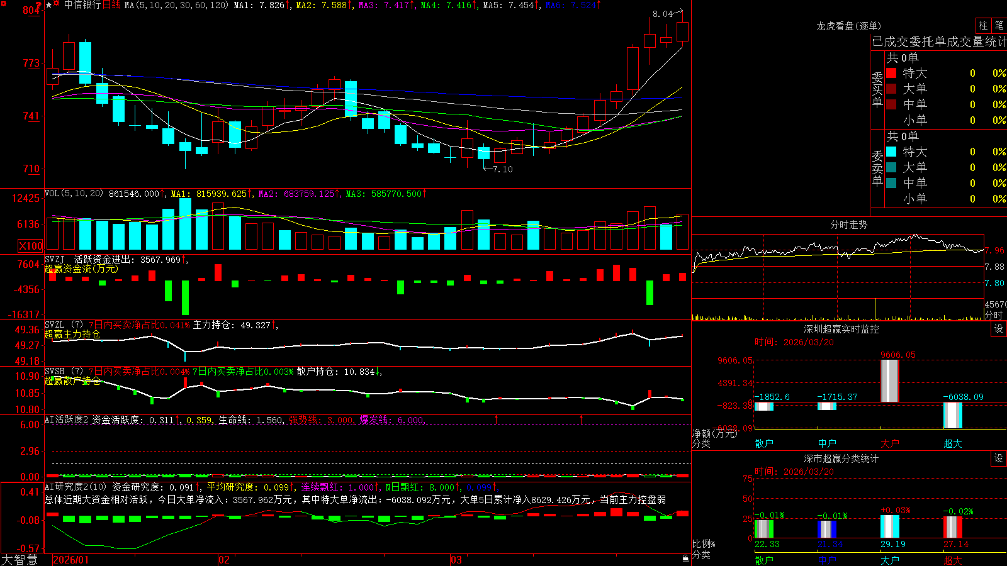Open the red gear settings icon near the stock name
1007x566 pixels.
click(x=56, y=4)
